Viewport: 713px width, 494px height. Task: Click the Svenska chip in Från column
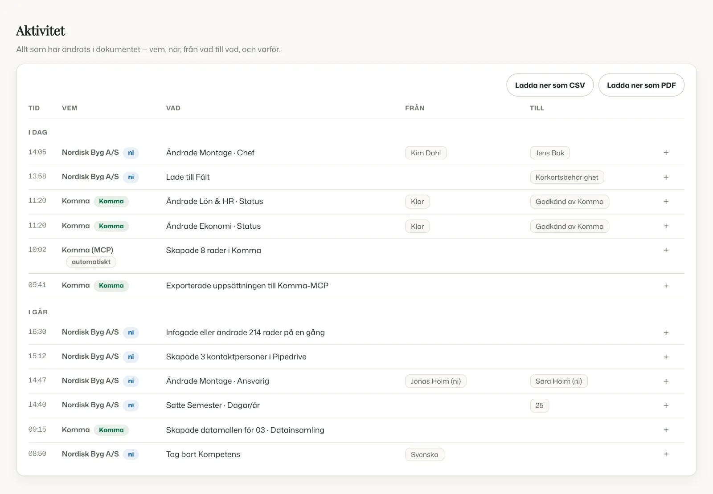pyautogui.click(x=424, y=454)
